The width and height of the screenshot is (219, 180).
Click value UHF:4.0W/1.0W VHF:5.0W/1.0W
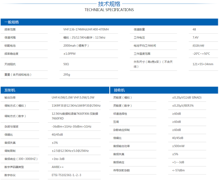pos(73,98)
